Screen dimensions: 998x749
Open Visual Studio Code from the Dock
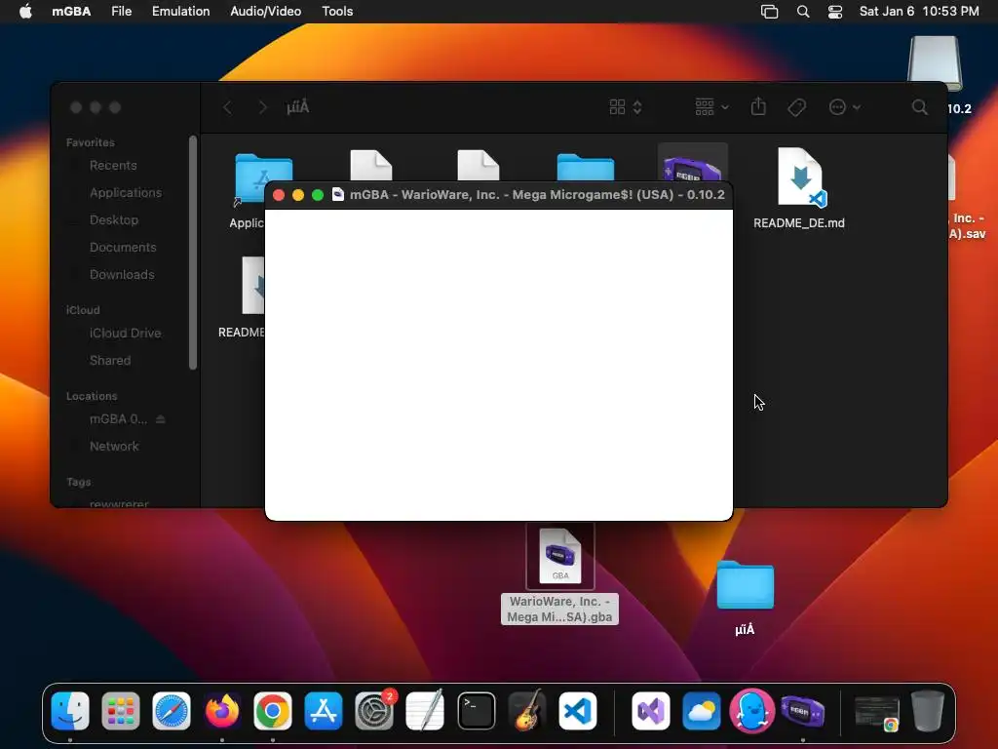pyautogui.click(x=578, y=711)
